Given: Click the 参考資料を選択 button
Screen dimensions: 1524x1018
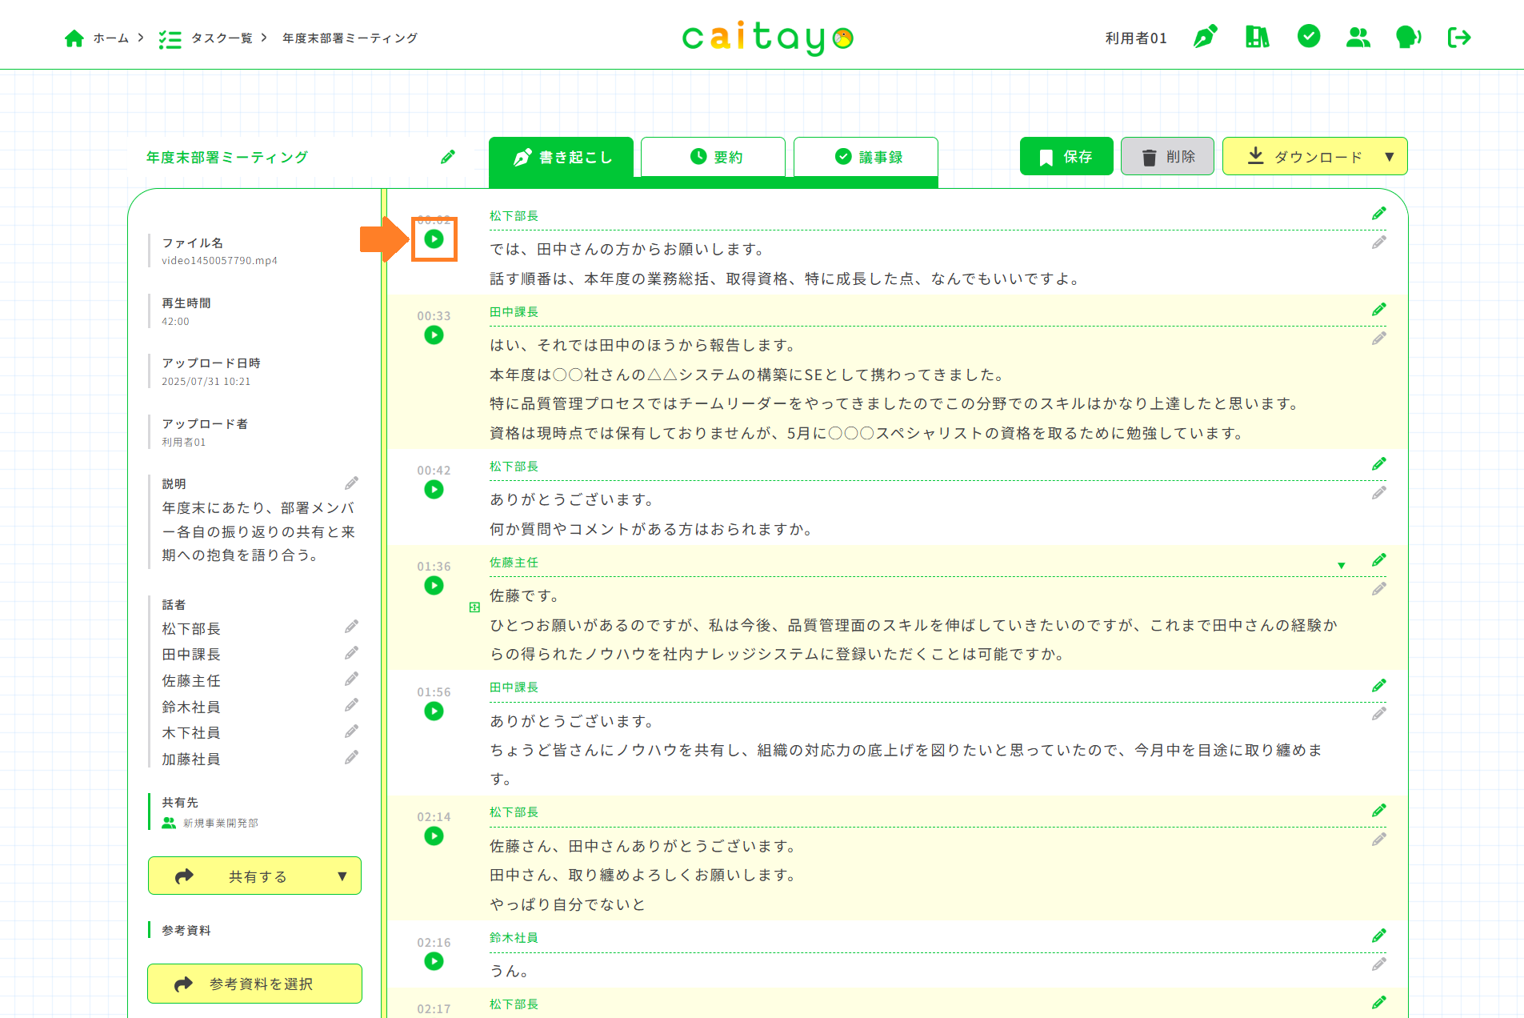Looking at the screenshot, I should pos(254,984).
